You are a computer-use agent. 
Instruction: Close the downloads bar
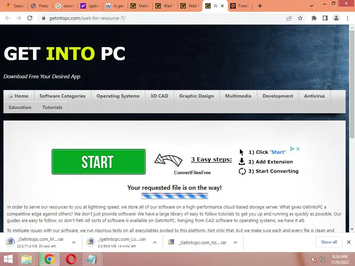(349, 242)
